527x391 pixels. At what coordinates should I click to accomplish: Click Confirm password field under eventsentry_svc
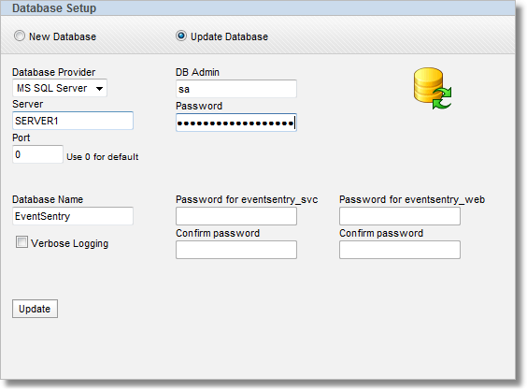pyautogui.click(x=236, y=250)
